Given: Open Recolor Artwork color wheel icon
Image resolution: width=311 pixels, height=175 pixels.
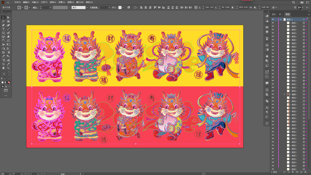Looking at the screenshot, I should pos(129,8).
